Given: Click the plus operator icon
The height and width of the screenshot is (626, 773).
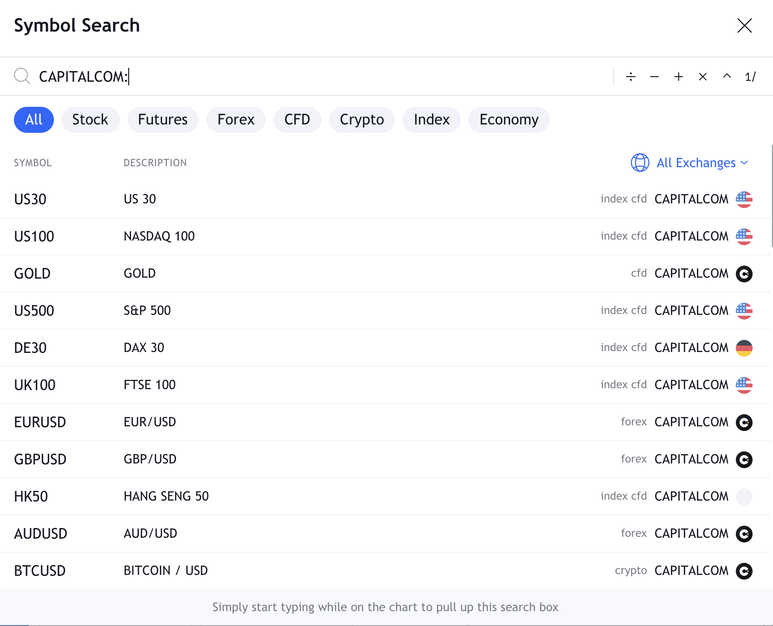Looking at the screenshot, I should coord(679,77).
